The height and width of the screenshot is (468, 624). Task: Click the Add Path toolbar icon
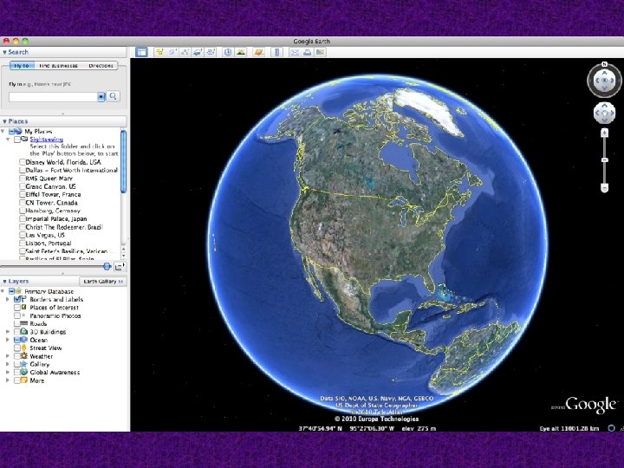[x=185, y=52]
